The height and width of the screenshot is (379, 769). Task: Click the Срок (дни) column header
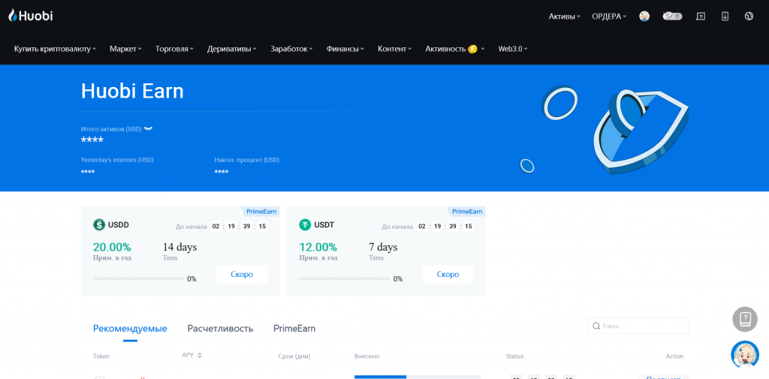(x=294, y=356)
